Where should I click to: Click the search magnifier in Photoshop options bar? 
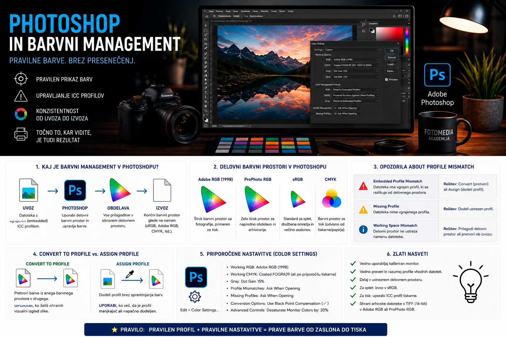click(x=394, y=16)
